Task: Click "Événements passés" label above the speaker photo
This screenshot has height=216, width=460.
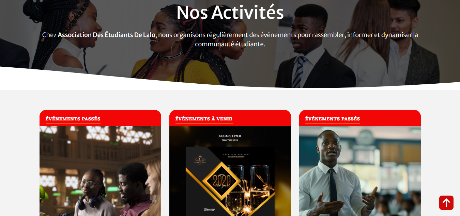Action: pyautogui.click(x=333, y=119)
